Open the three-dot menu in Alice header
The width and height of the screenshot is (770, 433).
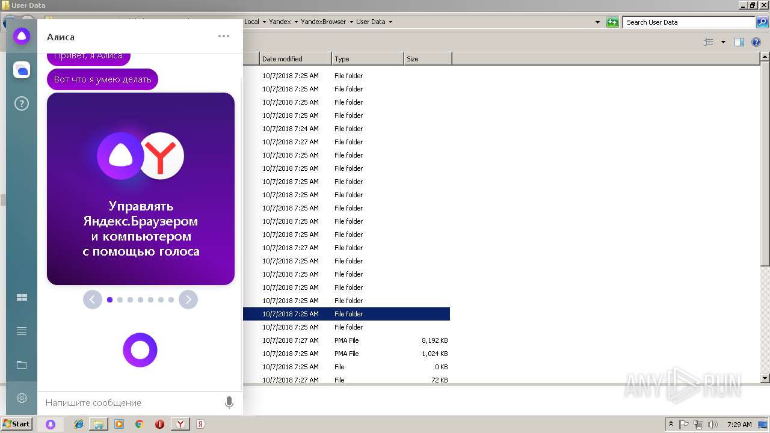coord(224,36)
